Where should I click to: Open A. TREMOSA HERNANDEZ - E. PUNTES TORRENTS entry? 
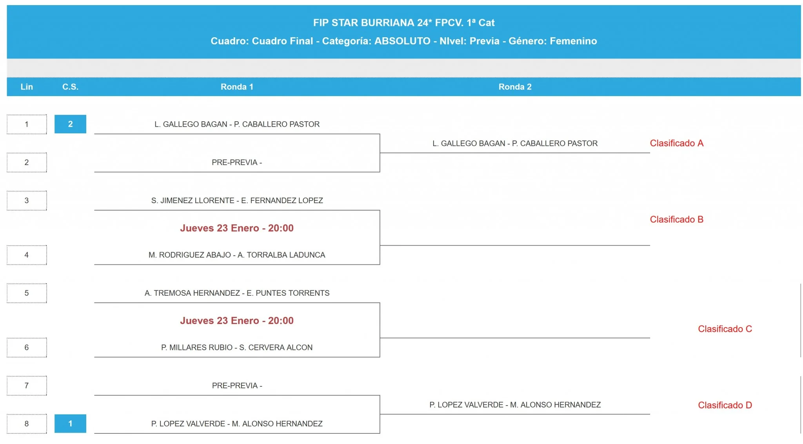tap(237, 293)
